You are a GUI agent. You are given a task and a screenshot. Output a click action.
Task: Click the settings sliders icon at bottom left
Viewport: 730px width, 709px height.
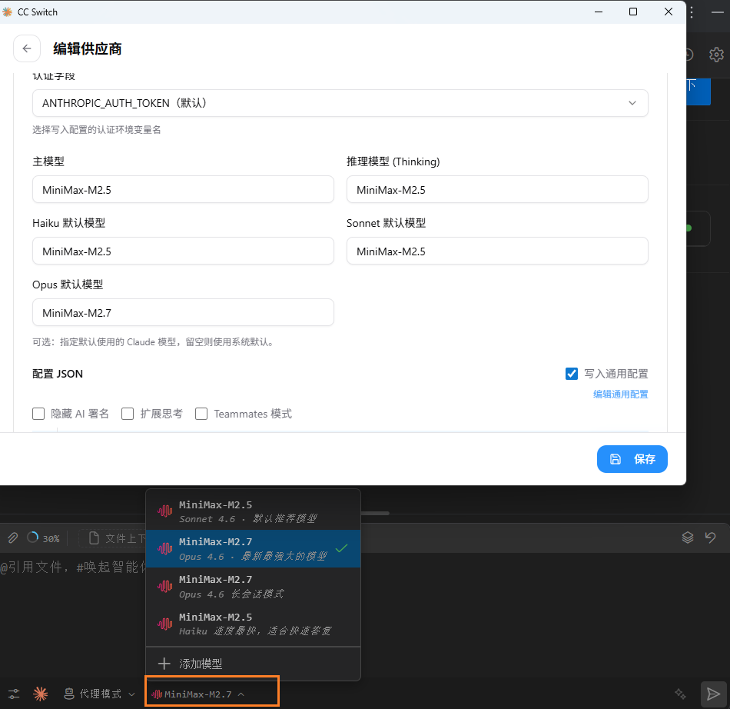coord(13,693)
